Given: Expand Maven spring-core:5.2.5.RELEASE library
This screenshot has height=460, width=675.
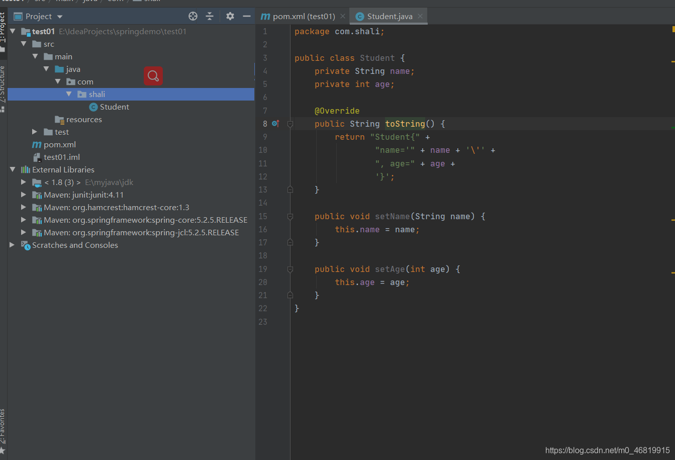Looking at the screenshot, I should coord(24,220).
